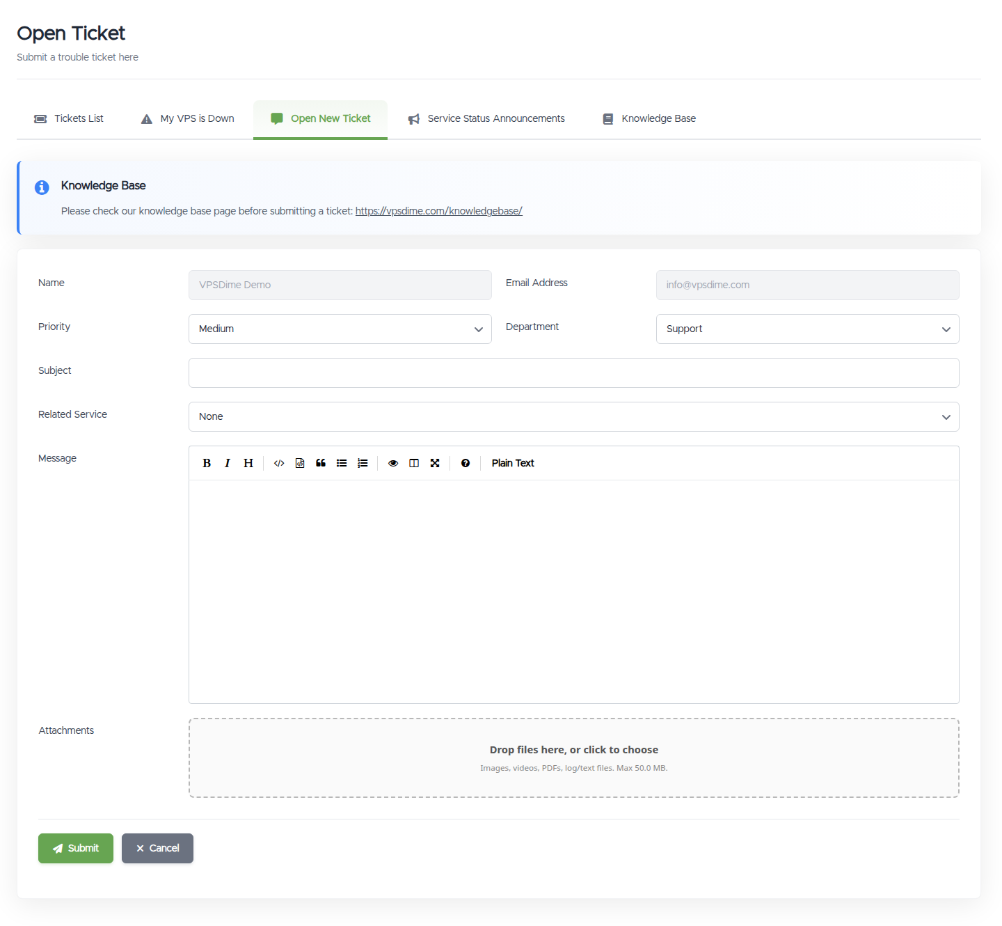Click the attachments drop zone to choose files
This screenshot has height=926, width=1002.
pos(574,758)
